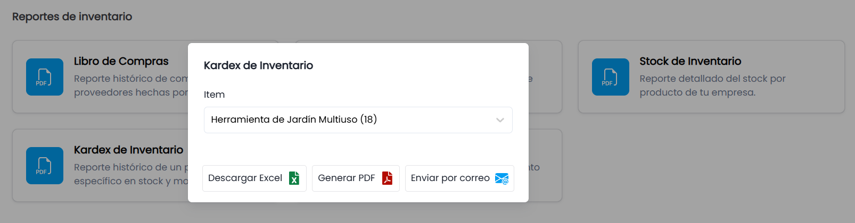Image resolution: width=855 pixels, height=223 pixels.
Task: Click the red PDF Acrobat icon
Action: pyautogui.click(x=387, y=178)
